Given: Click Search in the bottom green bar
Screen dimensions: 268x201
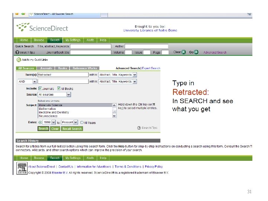Looking at the screenshot, I should [x=55, y=158].
